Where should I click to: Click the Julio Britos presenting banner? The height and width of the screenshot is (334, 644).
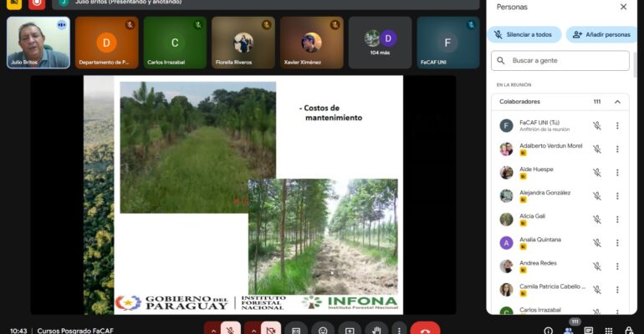click(x=266, y=3)
